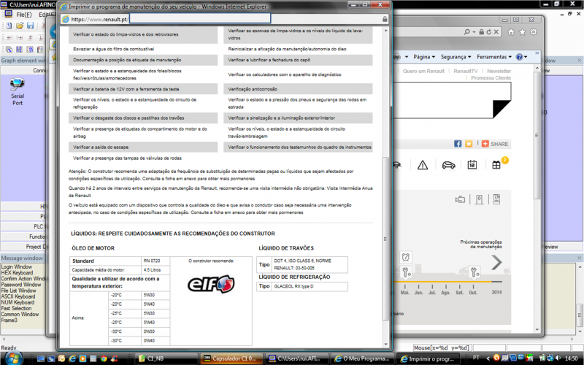
Task: Open the File(F) menu
Action: (x=23, y=15)
